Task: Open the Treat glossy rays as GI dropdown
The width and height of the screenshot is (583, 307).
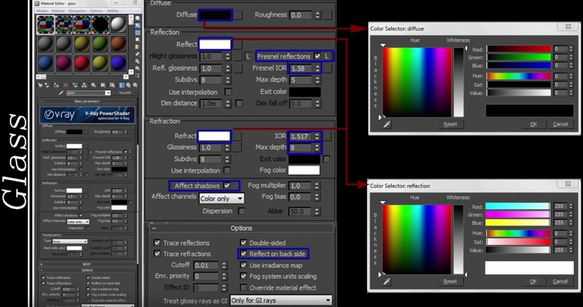Action: 281,300
